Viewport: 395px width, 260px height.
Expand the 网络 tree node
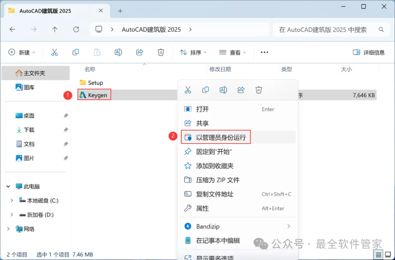pos(8,229)
